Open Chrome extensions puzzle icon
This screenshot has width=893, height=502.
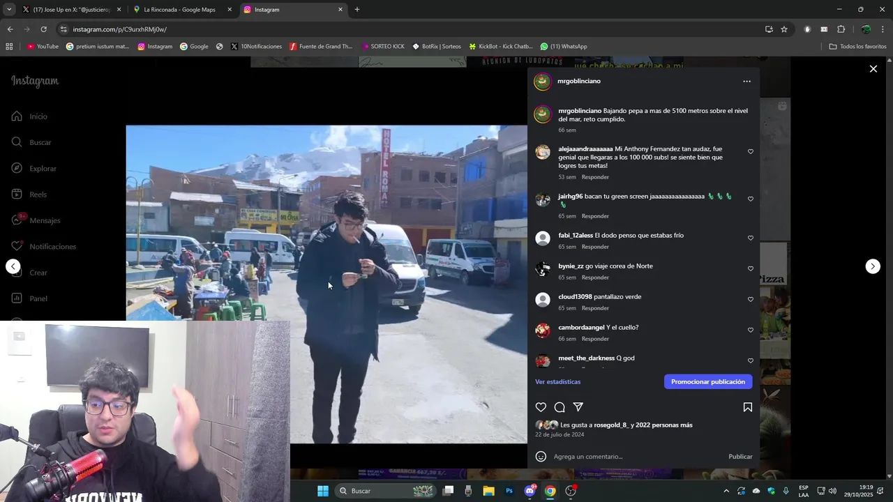[841, 29]
